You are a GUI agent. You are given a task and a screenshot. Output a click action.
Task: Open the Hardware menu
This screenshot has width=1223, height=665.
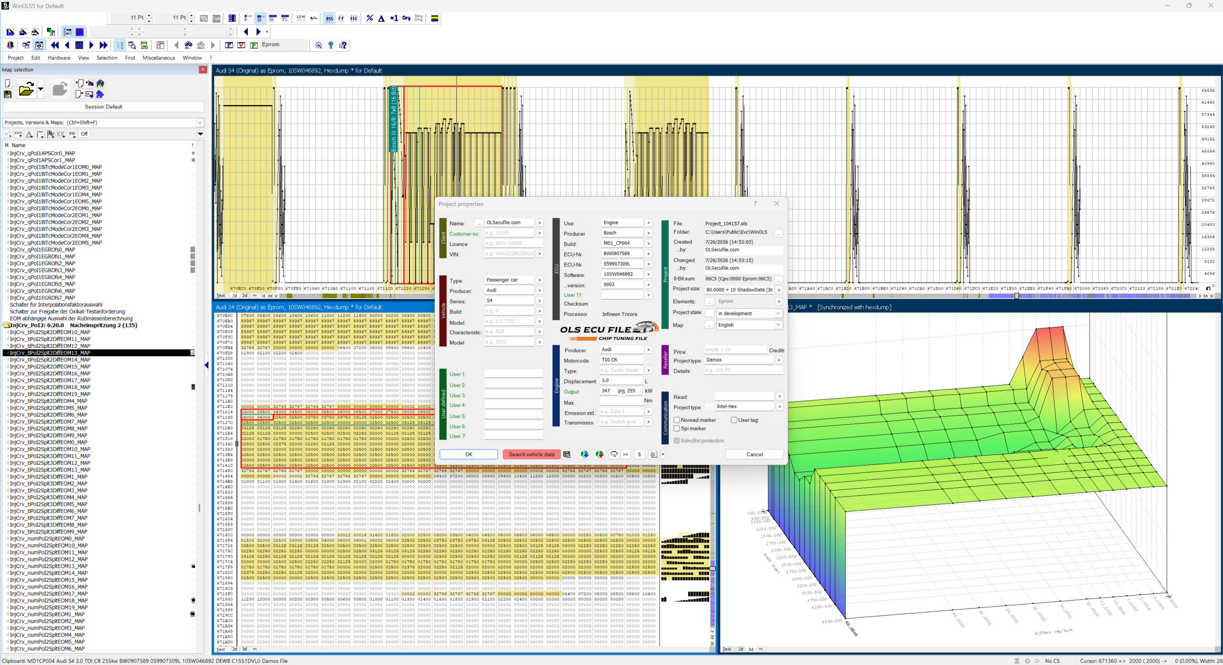pos(59,58)
